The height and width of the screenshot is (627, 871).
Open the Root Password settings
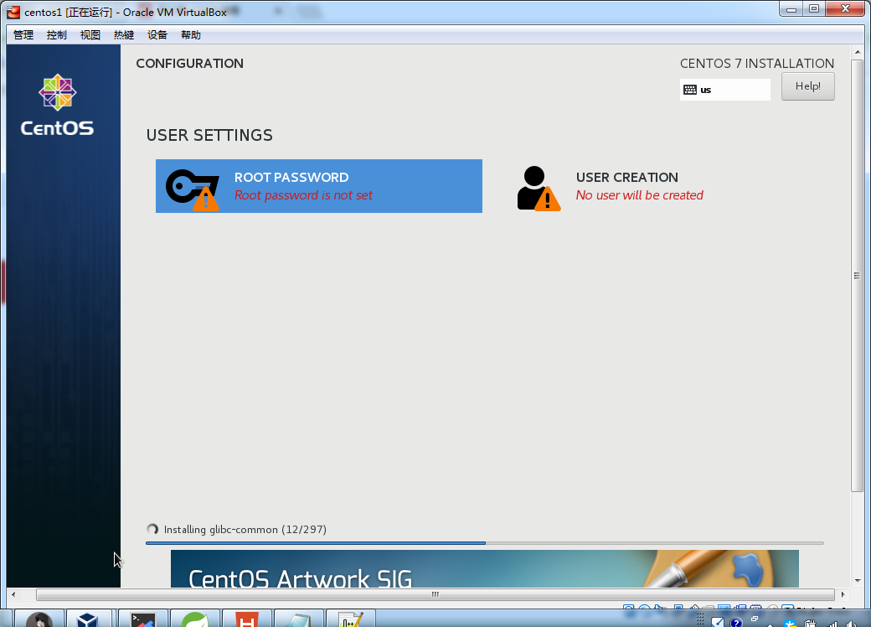coord(319,186)
